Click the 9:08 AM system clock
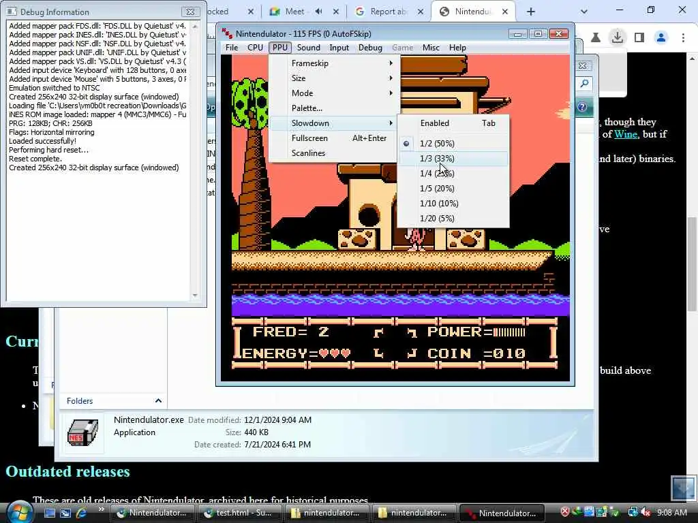Screen dimensions: 698x523 (x=671, y=513)
